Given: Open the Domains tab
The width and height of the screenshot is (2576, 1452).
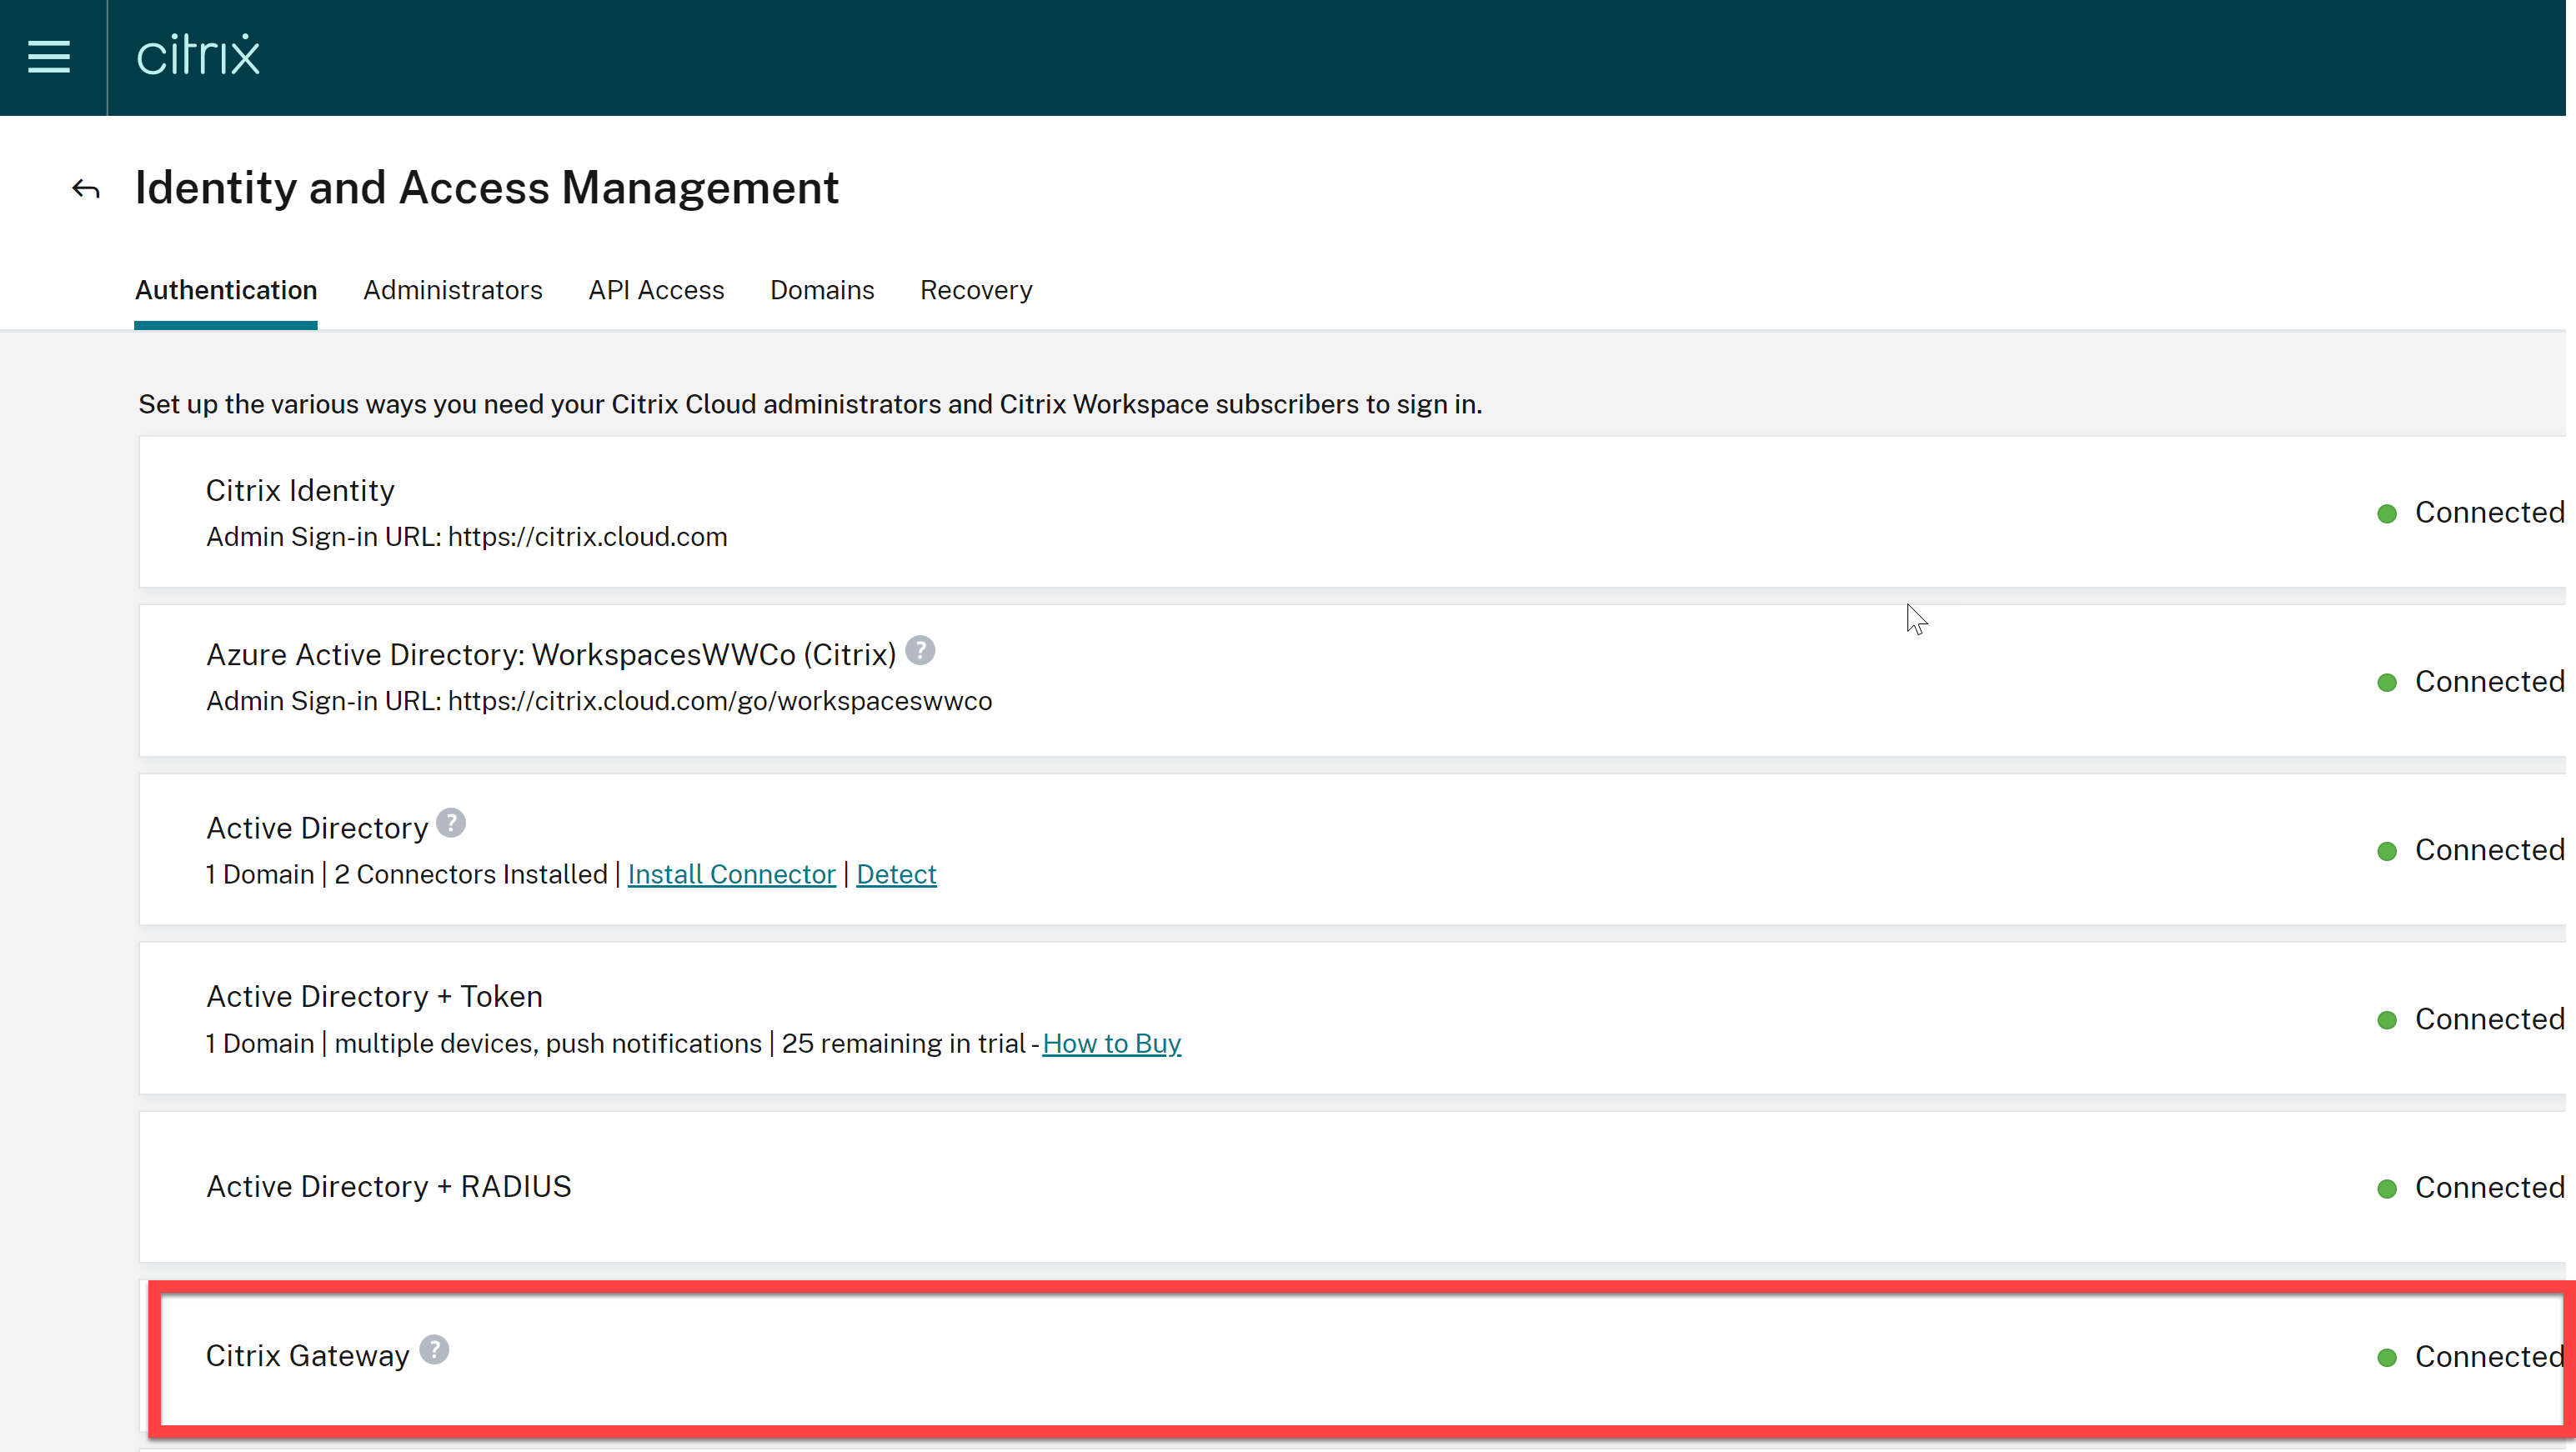Looking at the screenshot, I should pyautogui.click(x=822, y=290).
